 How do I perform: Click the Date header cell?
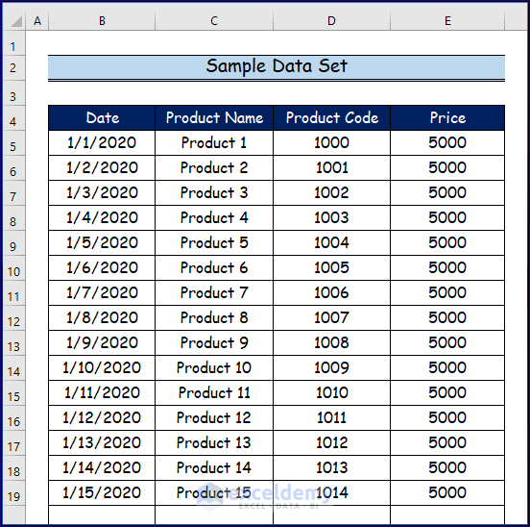coord(102,117)
